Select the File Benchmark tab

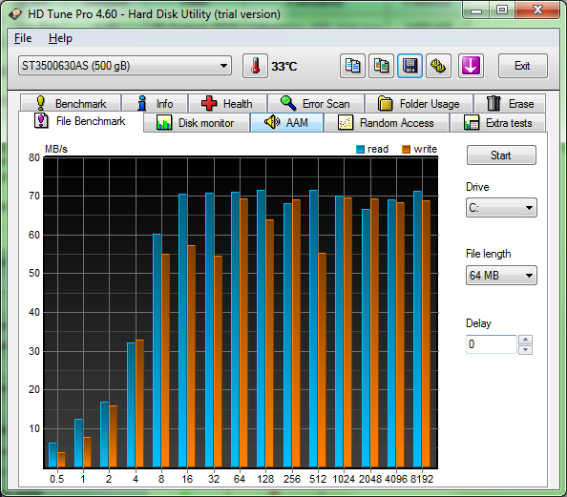click(80, 121)
